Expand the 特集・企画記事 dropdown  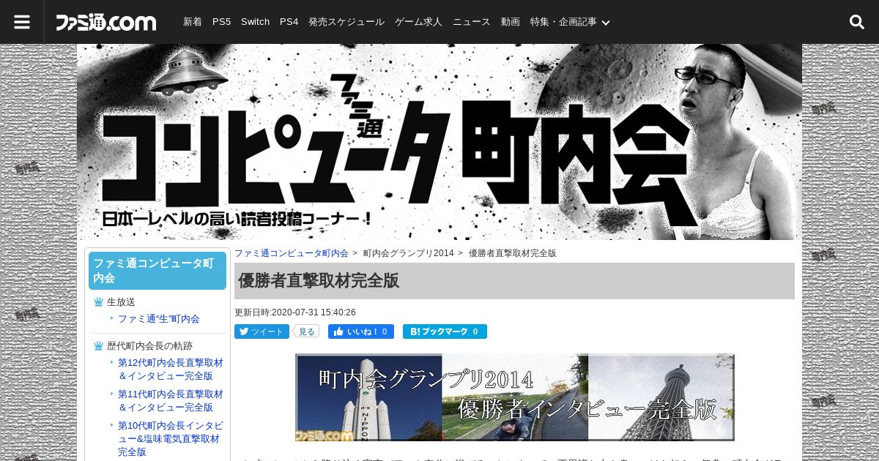(571, 22)
